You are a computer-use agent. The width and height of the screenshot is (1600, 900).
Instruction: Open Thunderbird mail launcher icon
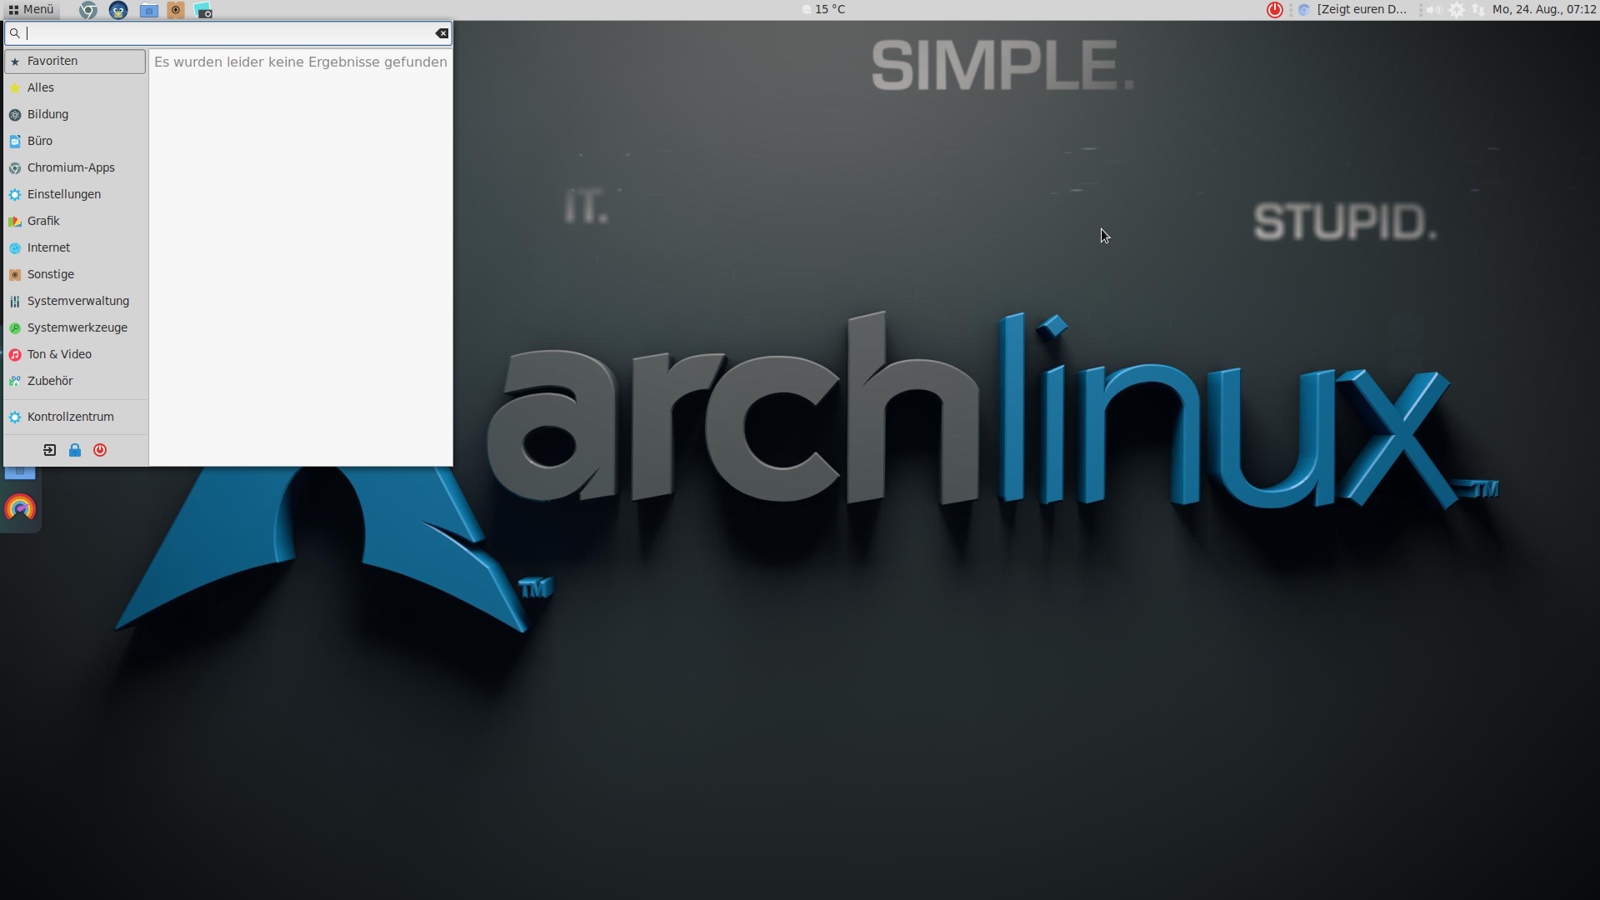tap(118, 10)
